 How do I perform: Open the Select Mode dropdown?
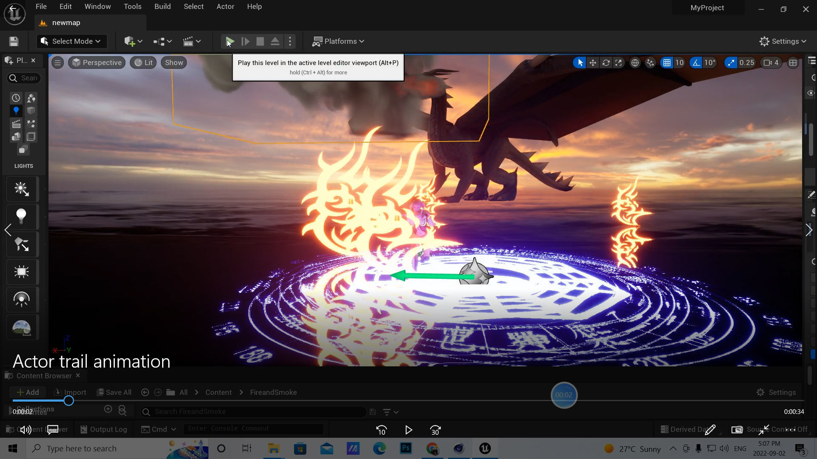(x=71, y=41)
